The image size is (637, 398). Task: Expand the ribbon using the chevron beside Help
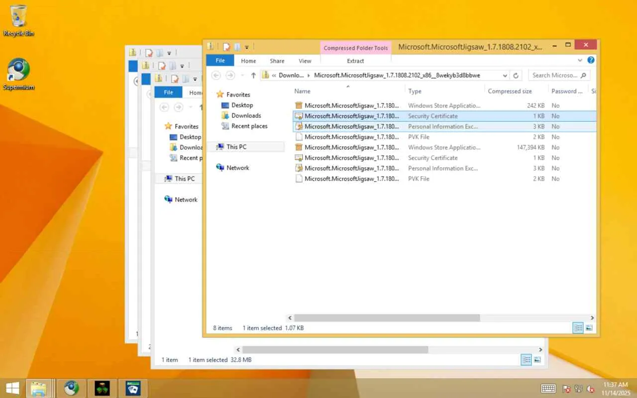pos(580,60)
